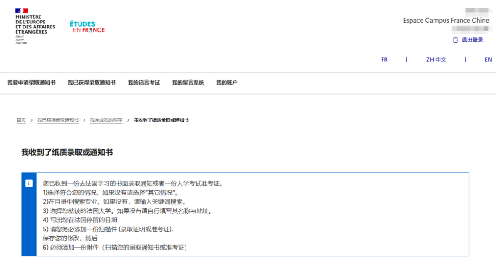Click the line 保存您的修改，然后
The image size is (496, 261).
pyautogui.click(x=70, y=238)
